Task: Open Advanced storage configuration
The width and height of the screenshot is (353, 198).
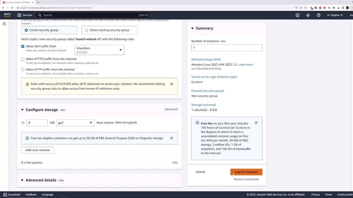Action: point(171,109)
